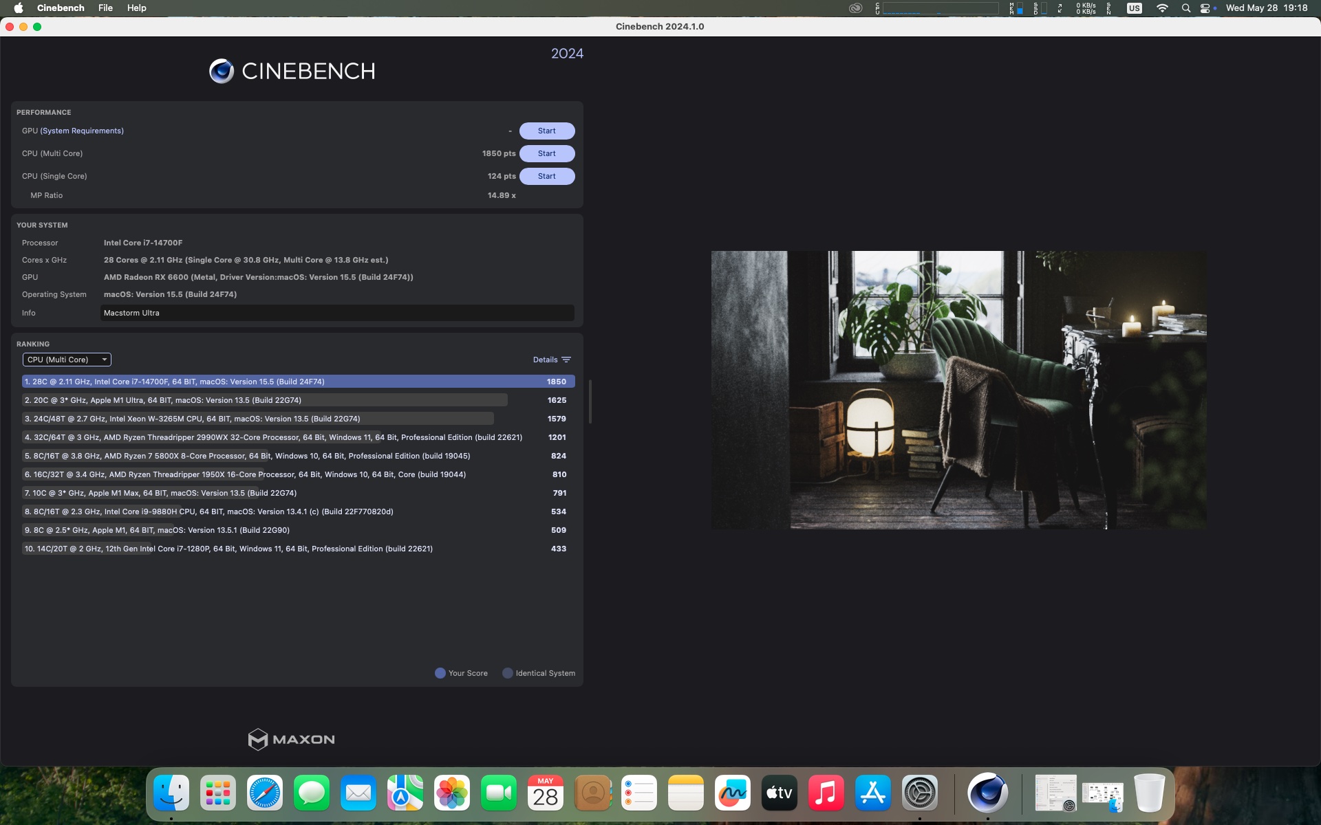Open Spotlight search in menu bar
The image size is (1321, 825).
pos(1185,8)
